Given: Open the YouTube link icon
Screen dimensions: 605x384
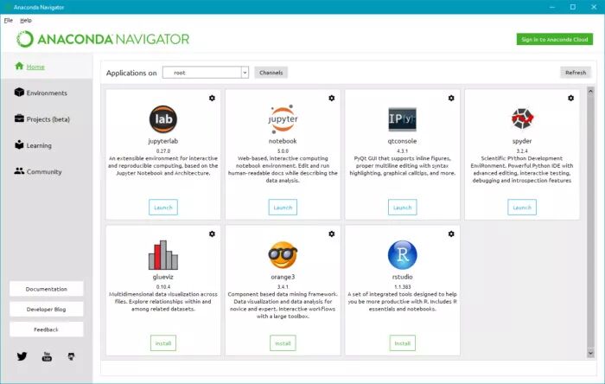Looking at the screenshot, I should pyautogui.click(x=47, y=356).
